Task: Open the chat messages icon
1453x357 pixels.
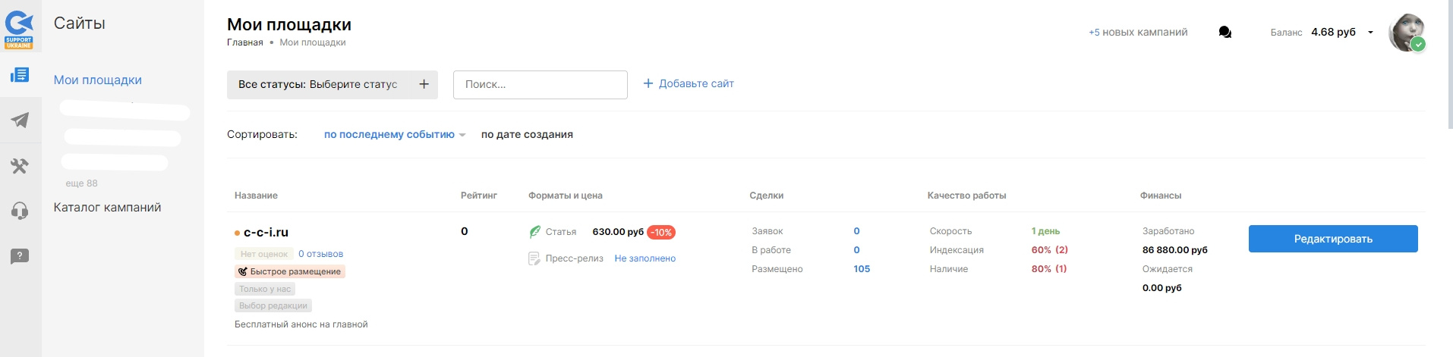Action: click(x=1224, y=33)
